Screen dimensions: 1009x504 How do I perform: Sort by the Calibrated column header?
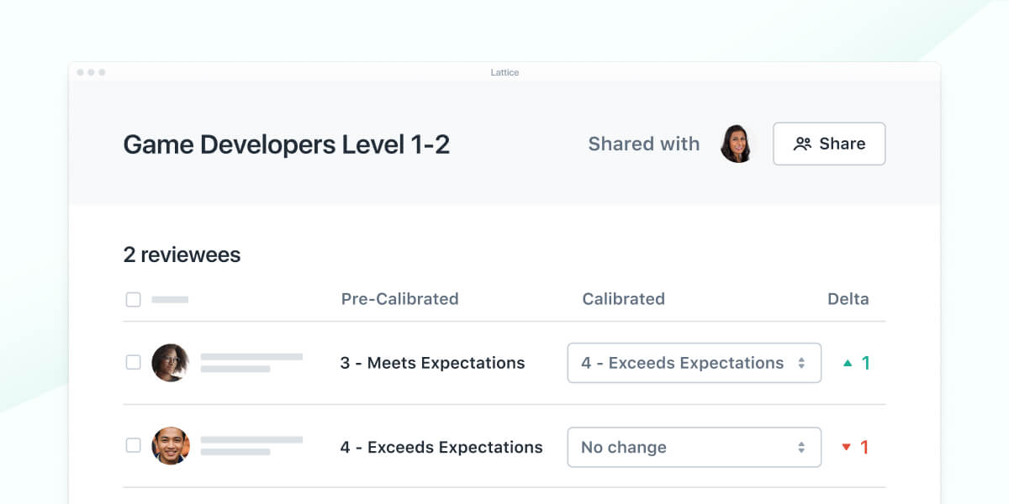point(623,299)
